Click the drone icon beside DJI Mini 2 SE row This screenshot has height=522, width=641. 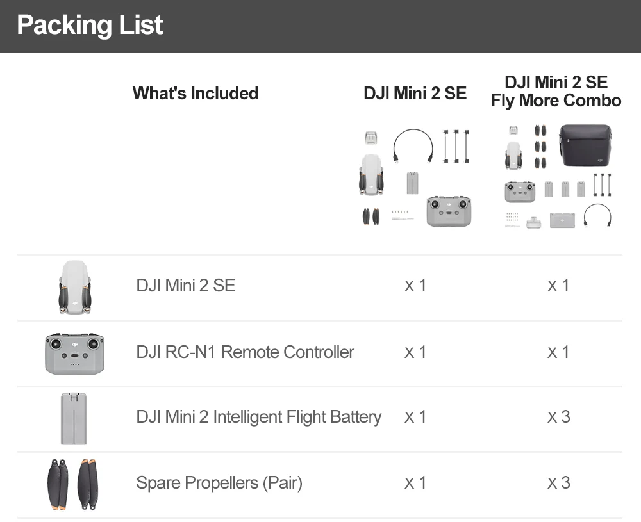point(74,288)
